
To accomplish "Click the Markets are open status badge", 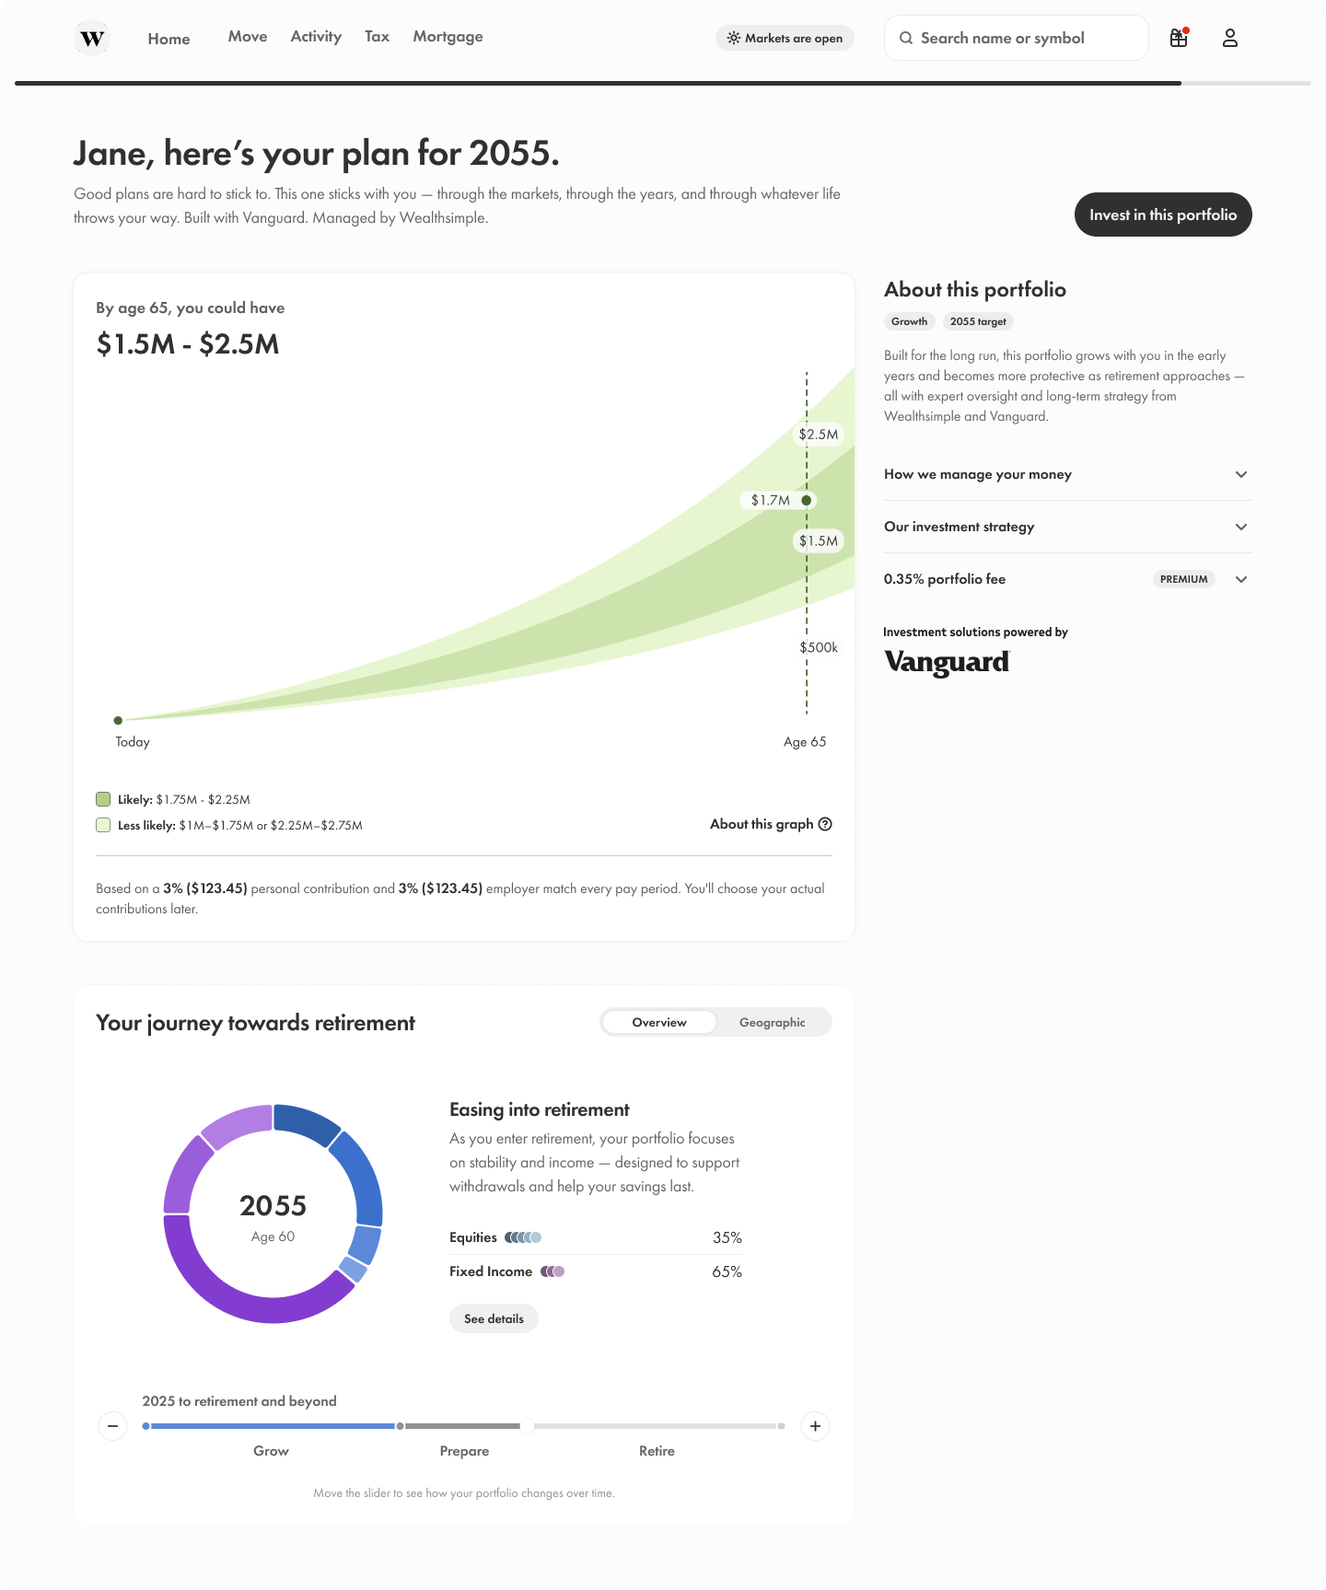I will pyautogui.click(x=785, y=38).
